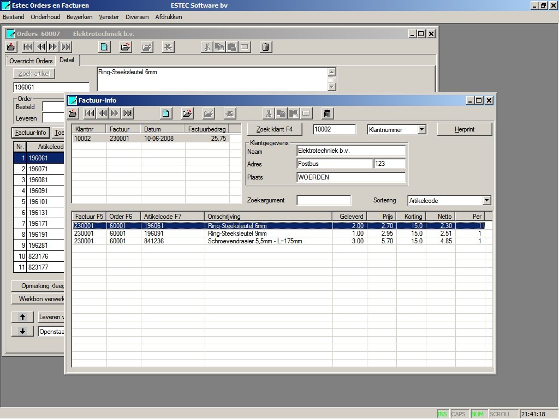Click the new document icon in Orders toolbar

click(104, 47)
